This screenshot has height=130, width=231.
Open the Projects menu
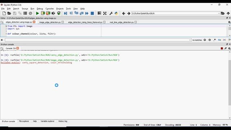(x=60, y=9)
